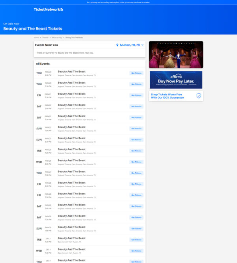Click 'There are currently no Beauty and The Beast events' message

pos(65,53)
